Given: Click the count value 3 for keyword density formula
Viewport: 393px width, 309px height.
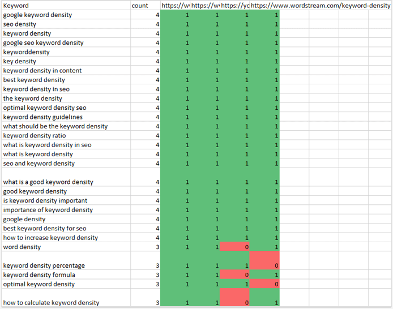Looking at the screenshot, I should pyautogui.click(x=146, y=274).
